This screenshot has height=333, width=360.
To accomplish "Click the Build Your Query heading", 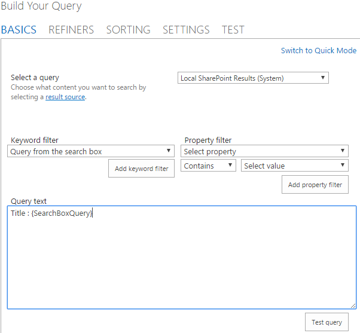I will [41, 6].
